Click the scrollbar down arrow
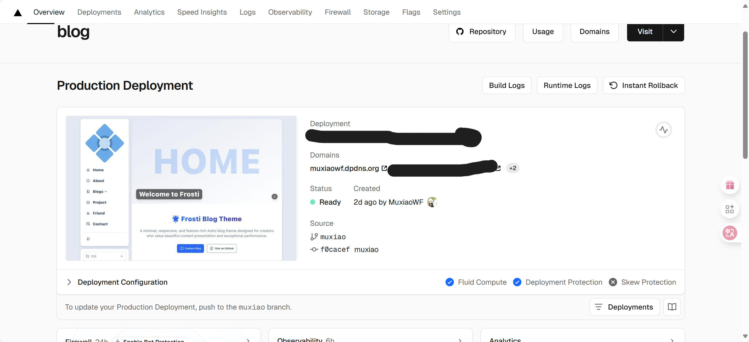The height and width of the screenshot is (342, 749). [x=745, y=336]
